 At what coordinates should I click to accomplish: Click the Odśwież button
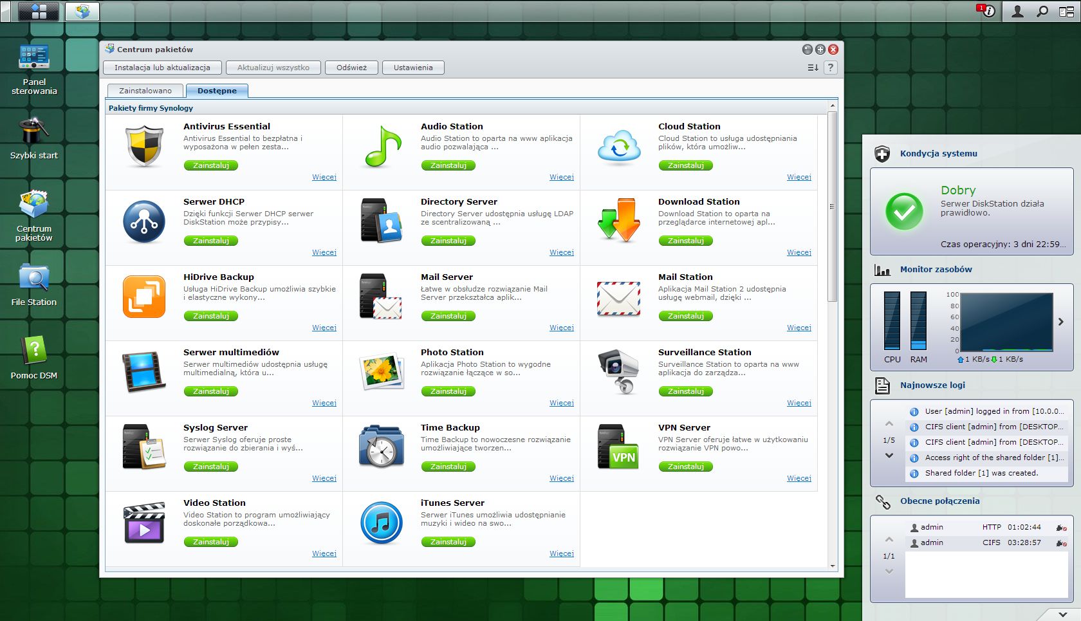(x=351, y=68)
